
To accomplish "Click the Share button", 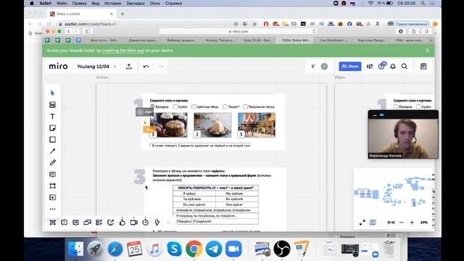I will 350,66.
